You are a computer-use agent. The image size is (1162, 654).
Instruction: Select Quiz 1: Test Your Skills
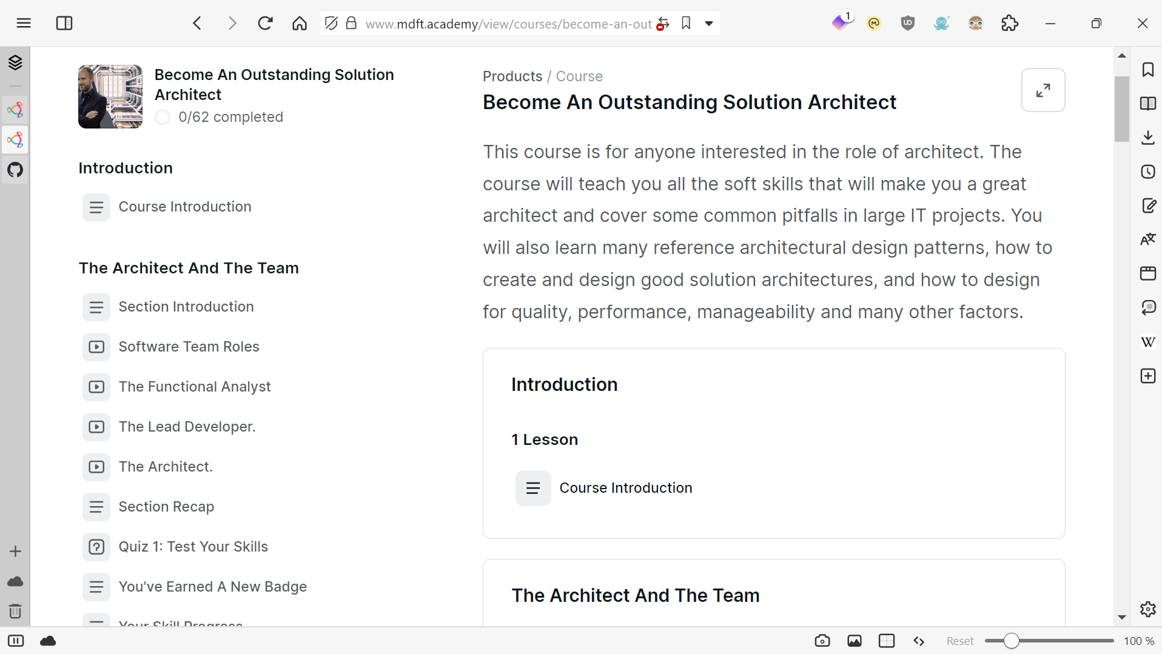click(193, 547)
